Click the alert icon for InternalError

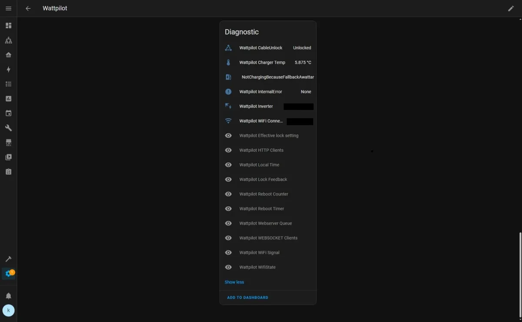(228, 92)
